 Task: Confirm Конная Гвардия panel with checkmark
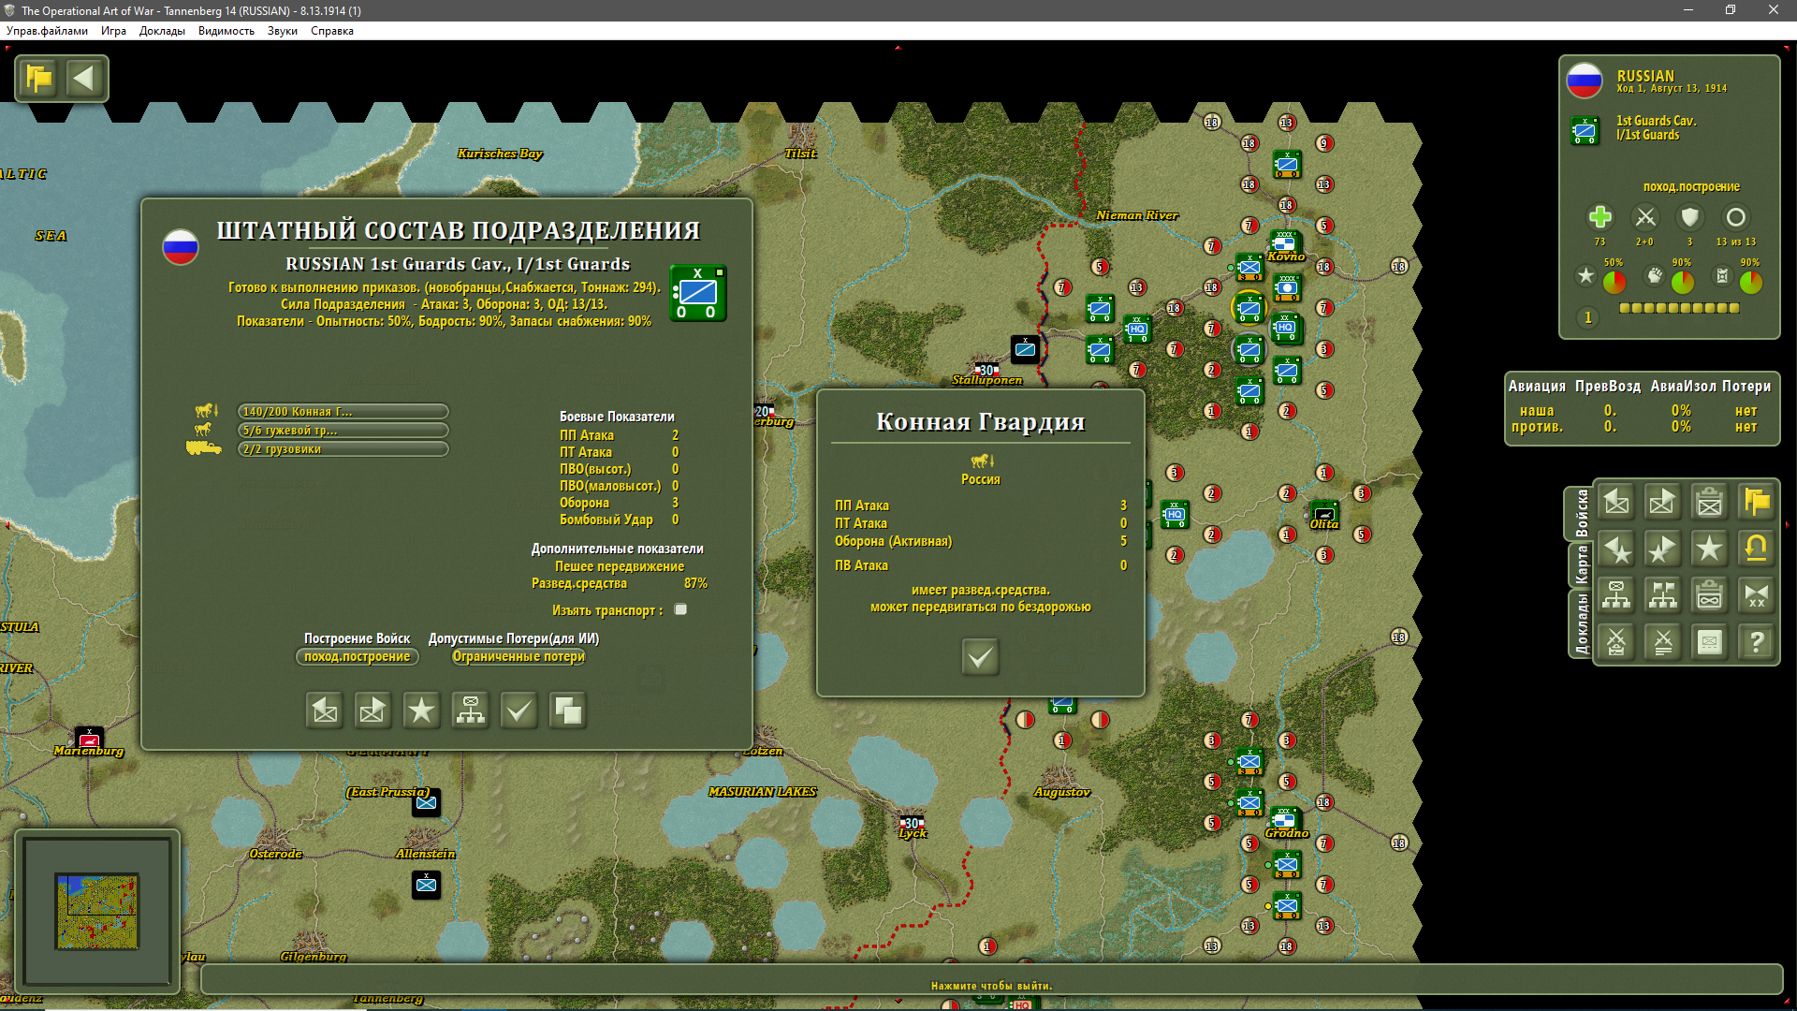tap(980, 657)
